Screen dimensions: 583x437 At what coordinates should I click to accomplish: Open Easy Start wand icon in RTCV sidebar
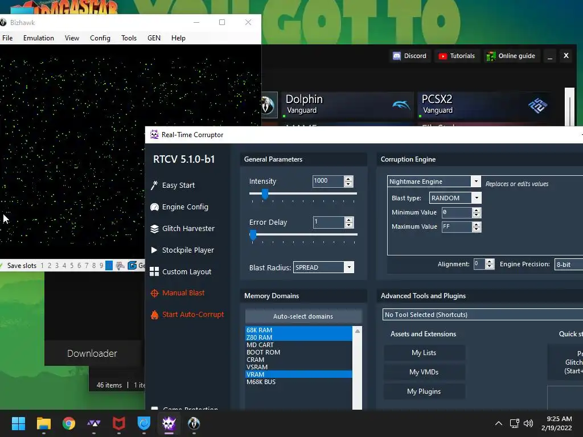coord(154,185)
